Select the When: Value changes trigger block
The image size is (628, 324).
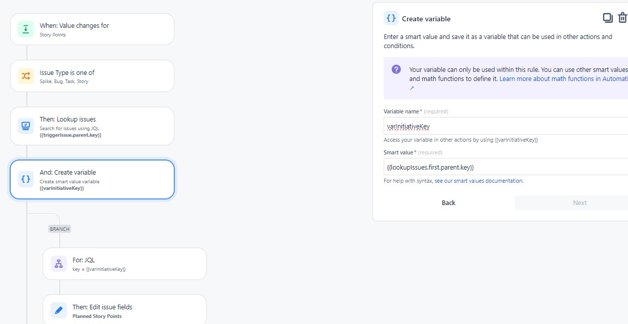[91, 29]
